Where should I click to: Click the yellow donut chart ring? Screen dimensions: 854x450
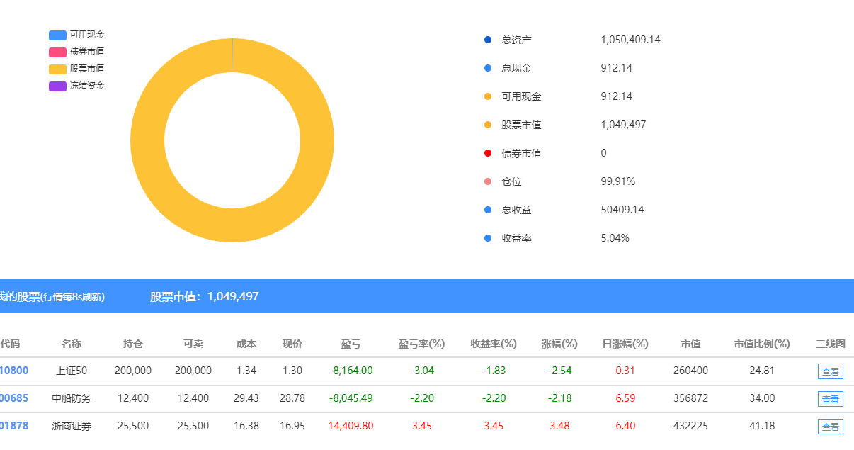(x=147, y=140)
